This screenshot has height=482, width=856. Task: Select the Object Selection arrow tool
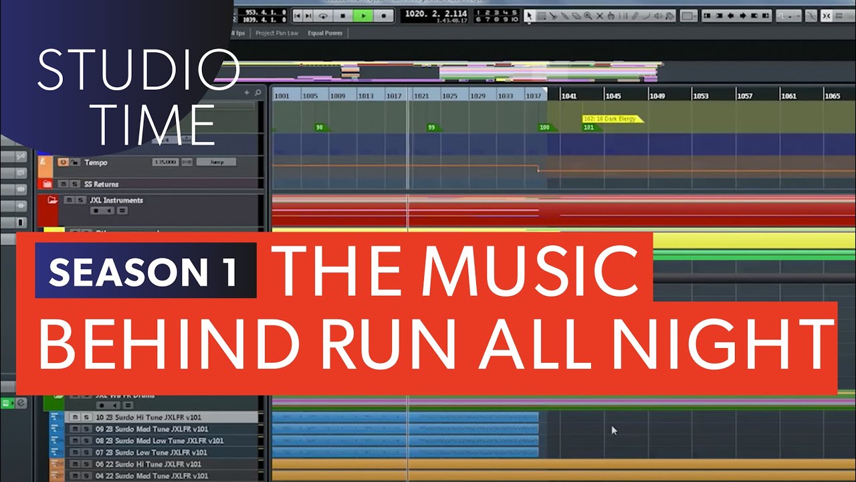tap(530, 15)
